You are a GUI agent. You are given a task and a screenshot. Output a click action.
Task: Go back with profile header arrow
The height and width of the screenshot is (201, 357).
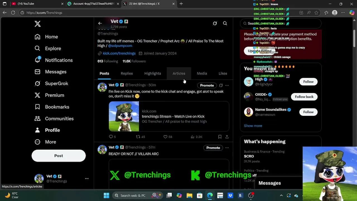pos(100,23)
